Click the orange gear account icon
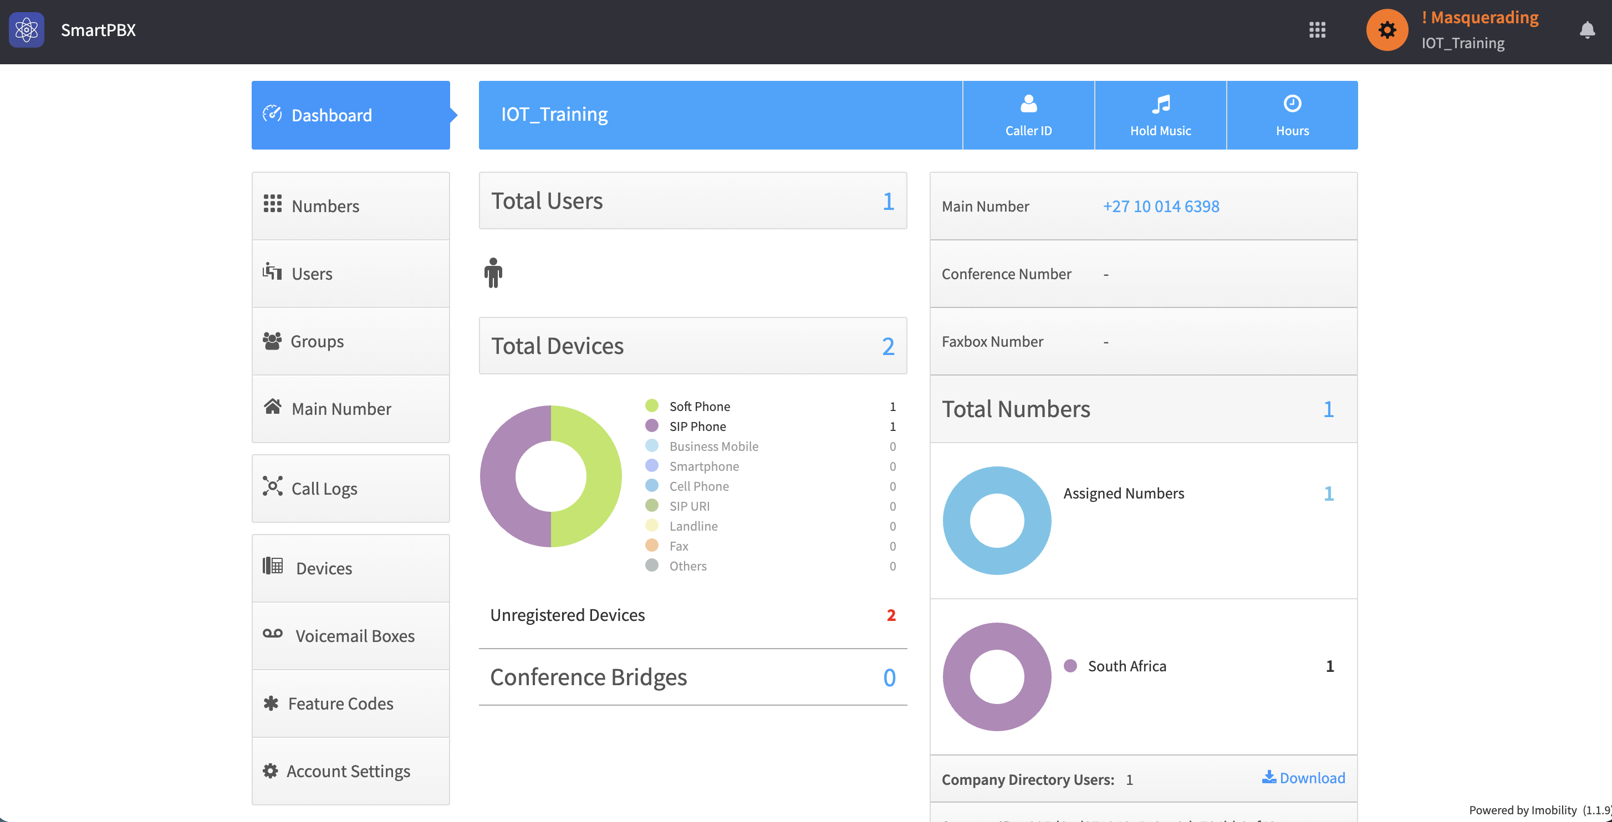Screen dimensions: 1612x822 [x=1387, y=29]
